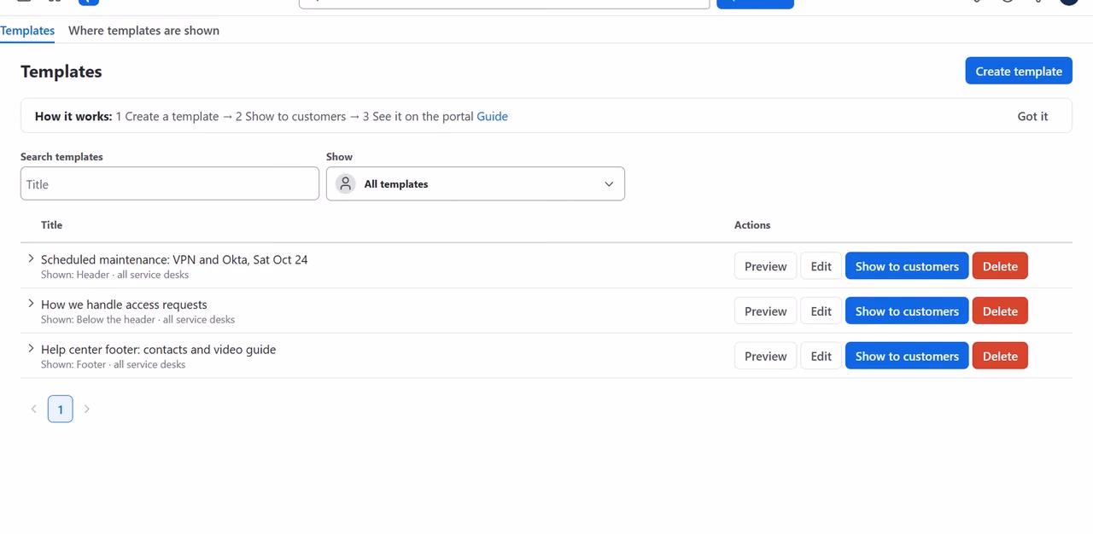Go to previous page arrow in pagination
Viewport: 1093px width, 534px height.
[x=34, y=409]
